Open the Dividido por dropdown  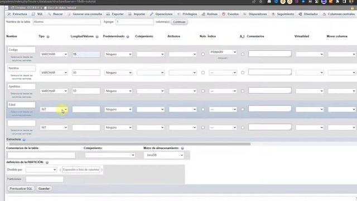[x=41, y=170]
